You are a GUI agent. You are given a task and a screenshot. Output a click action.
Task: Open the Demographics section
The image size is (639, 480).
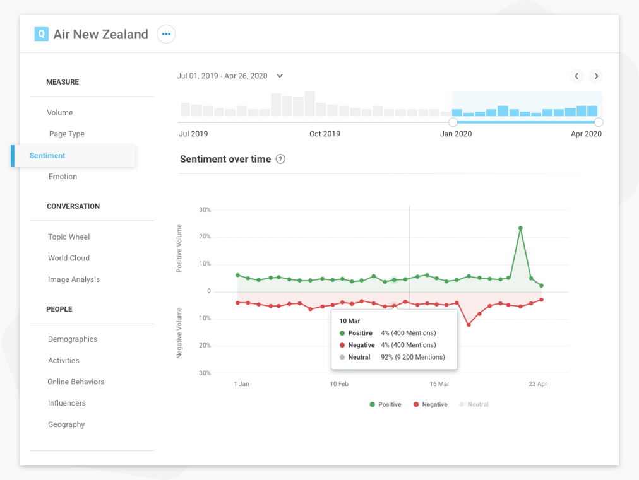click(x=73, y=339)
